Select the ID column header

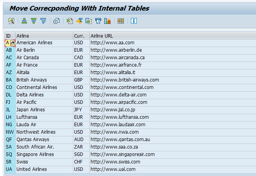tap(9, 36)
